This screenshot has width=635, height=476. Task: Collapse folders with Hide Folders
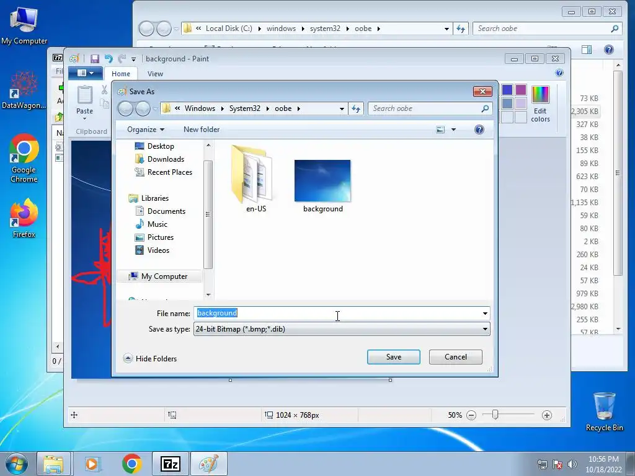click(150, 359)
